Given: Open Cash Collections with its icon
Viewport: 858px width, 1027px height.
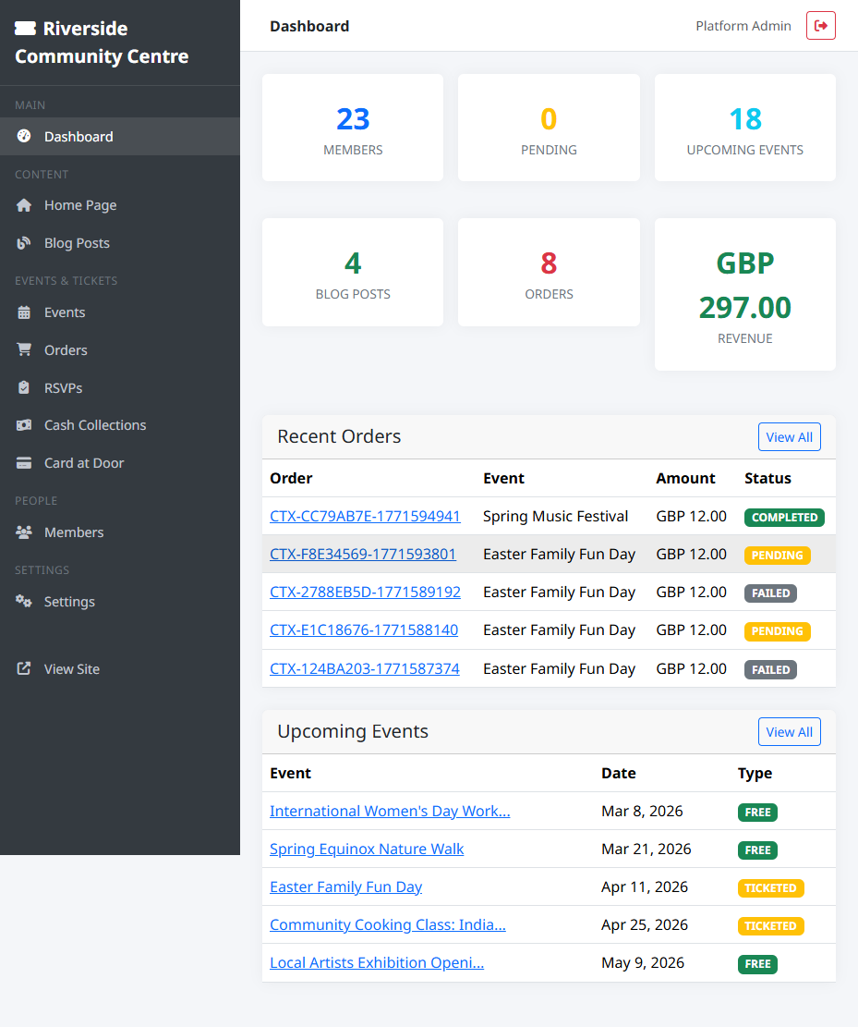Looking at the screenshot, I should click(23, 424).
